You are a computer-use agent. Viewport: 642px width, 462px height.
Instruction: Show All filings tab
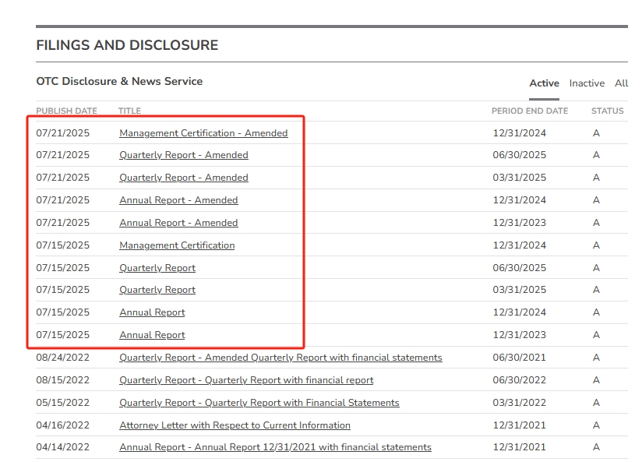pos(621,83)
